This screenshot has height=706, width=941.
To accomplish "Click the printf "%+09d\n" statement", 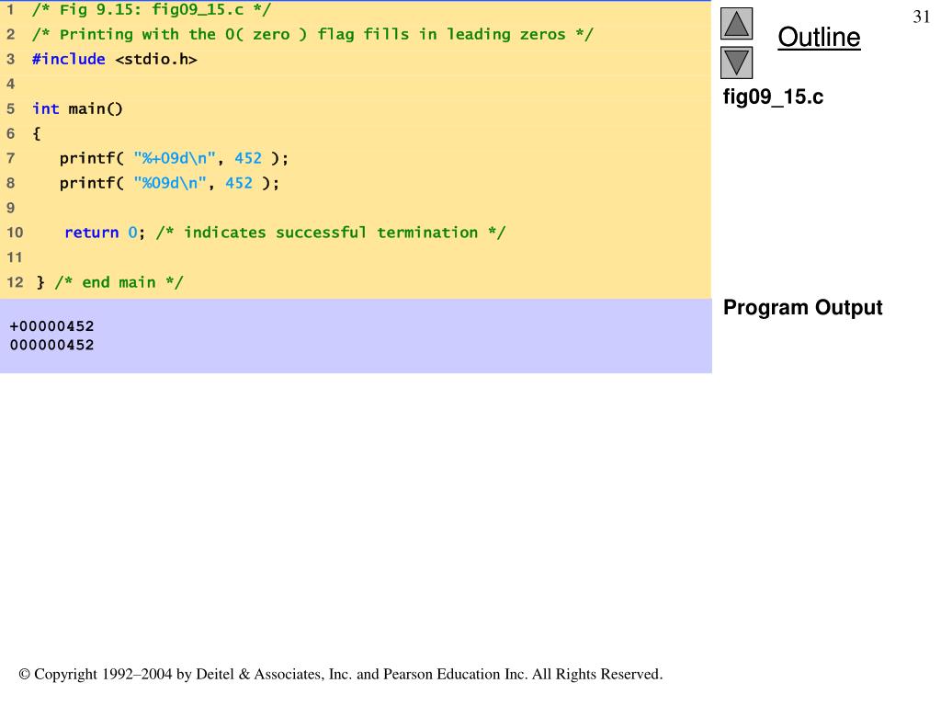I will [x=174, y=158].
